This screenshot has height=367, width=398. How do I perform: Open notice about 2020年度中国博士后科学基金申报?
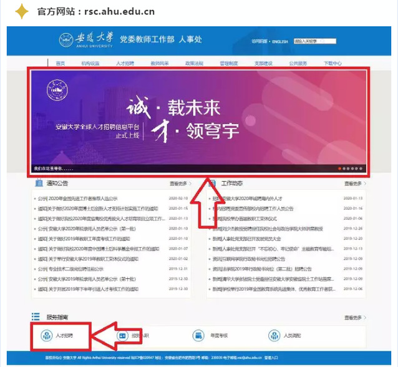tap(99, 248)
